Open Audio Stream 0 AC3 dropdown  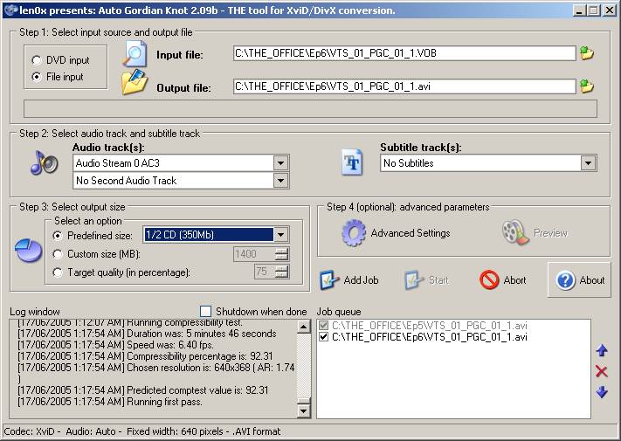pos(280,162)
